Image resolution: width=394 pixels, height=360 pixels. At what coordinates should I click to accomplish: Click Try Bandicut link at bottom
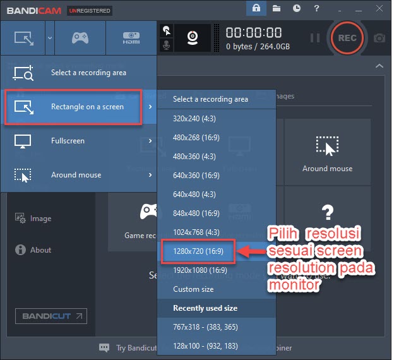(136, 348)
